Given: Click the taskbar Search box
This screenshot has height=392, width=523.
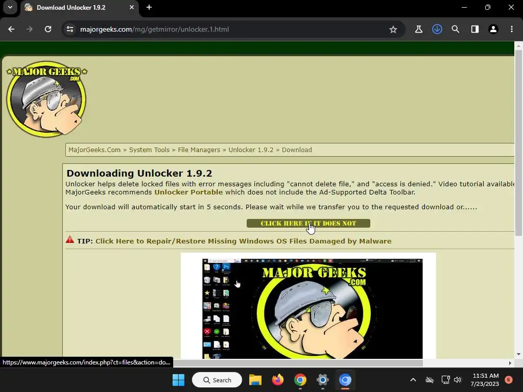Looking at the screenshot, I should pyautogui.click(x=217, y=380).
